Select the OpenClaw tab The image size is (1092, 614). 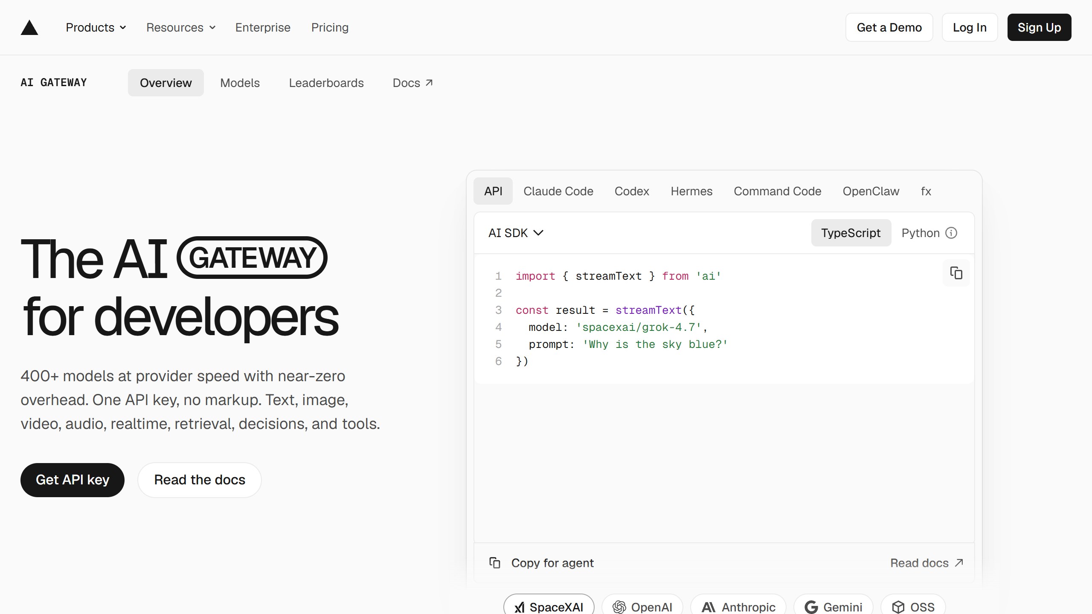871,191
